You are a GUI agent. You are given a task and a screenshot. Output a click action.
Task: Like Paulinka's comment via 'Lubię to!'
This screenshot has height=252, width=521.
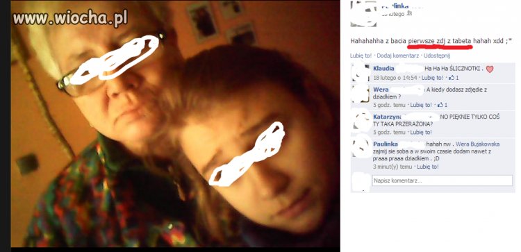coord(428,167)
